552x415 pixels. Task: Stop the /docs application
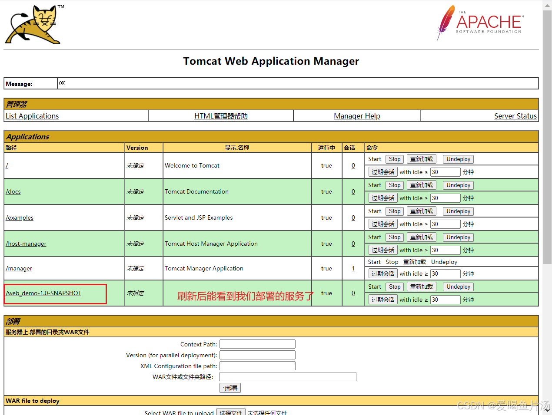(x=395, y=185)
